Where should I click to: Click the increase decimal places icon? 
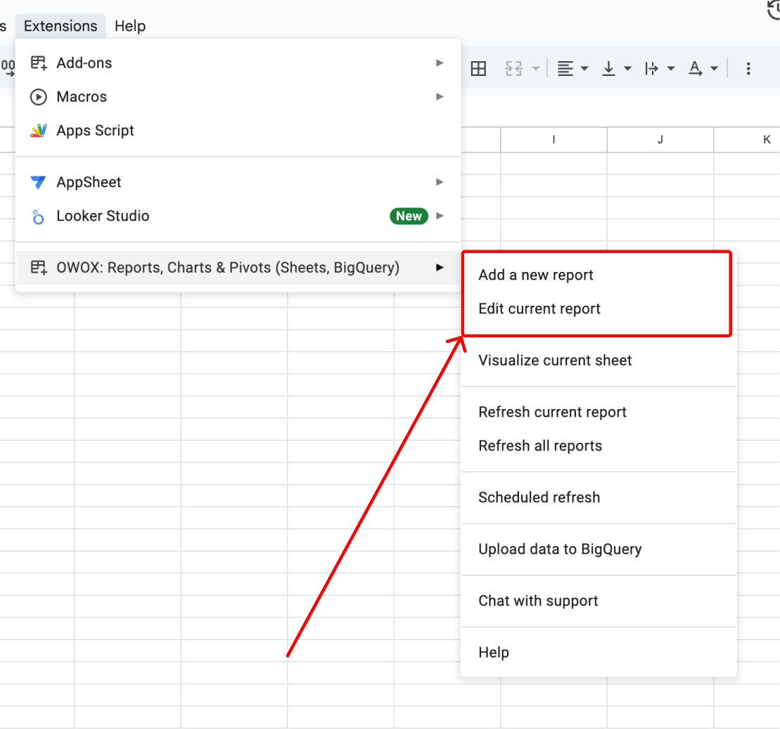click(x=8, y=68)
